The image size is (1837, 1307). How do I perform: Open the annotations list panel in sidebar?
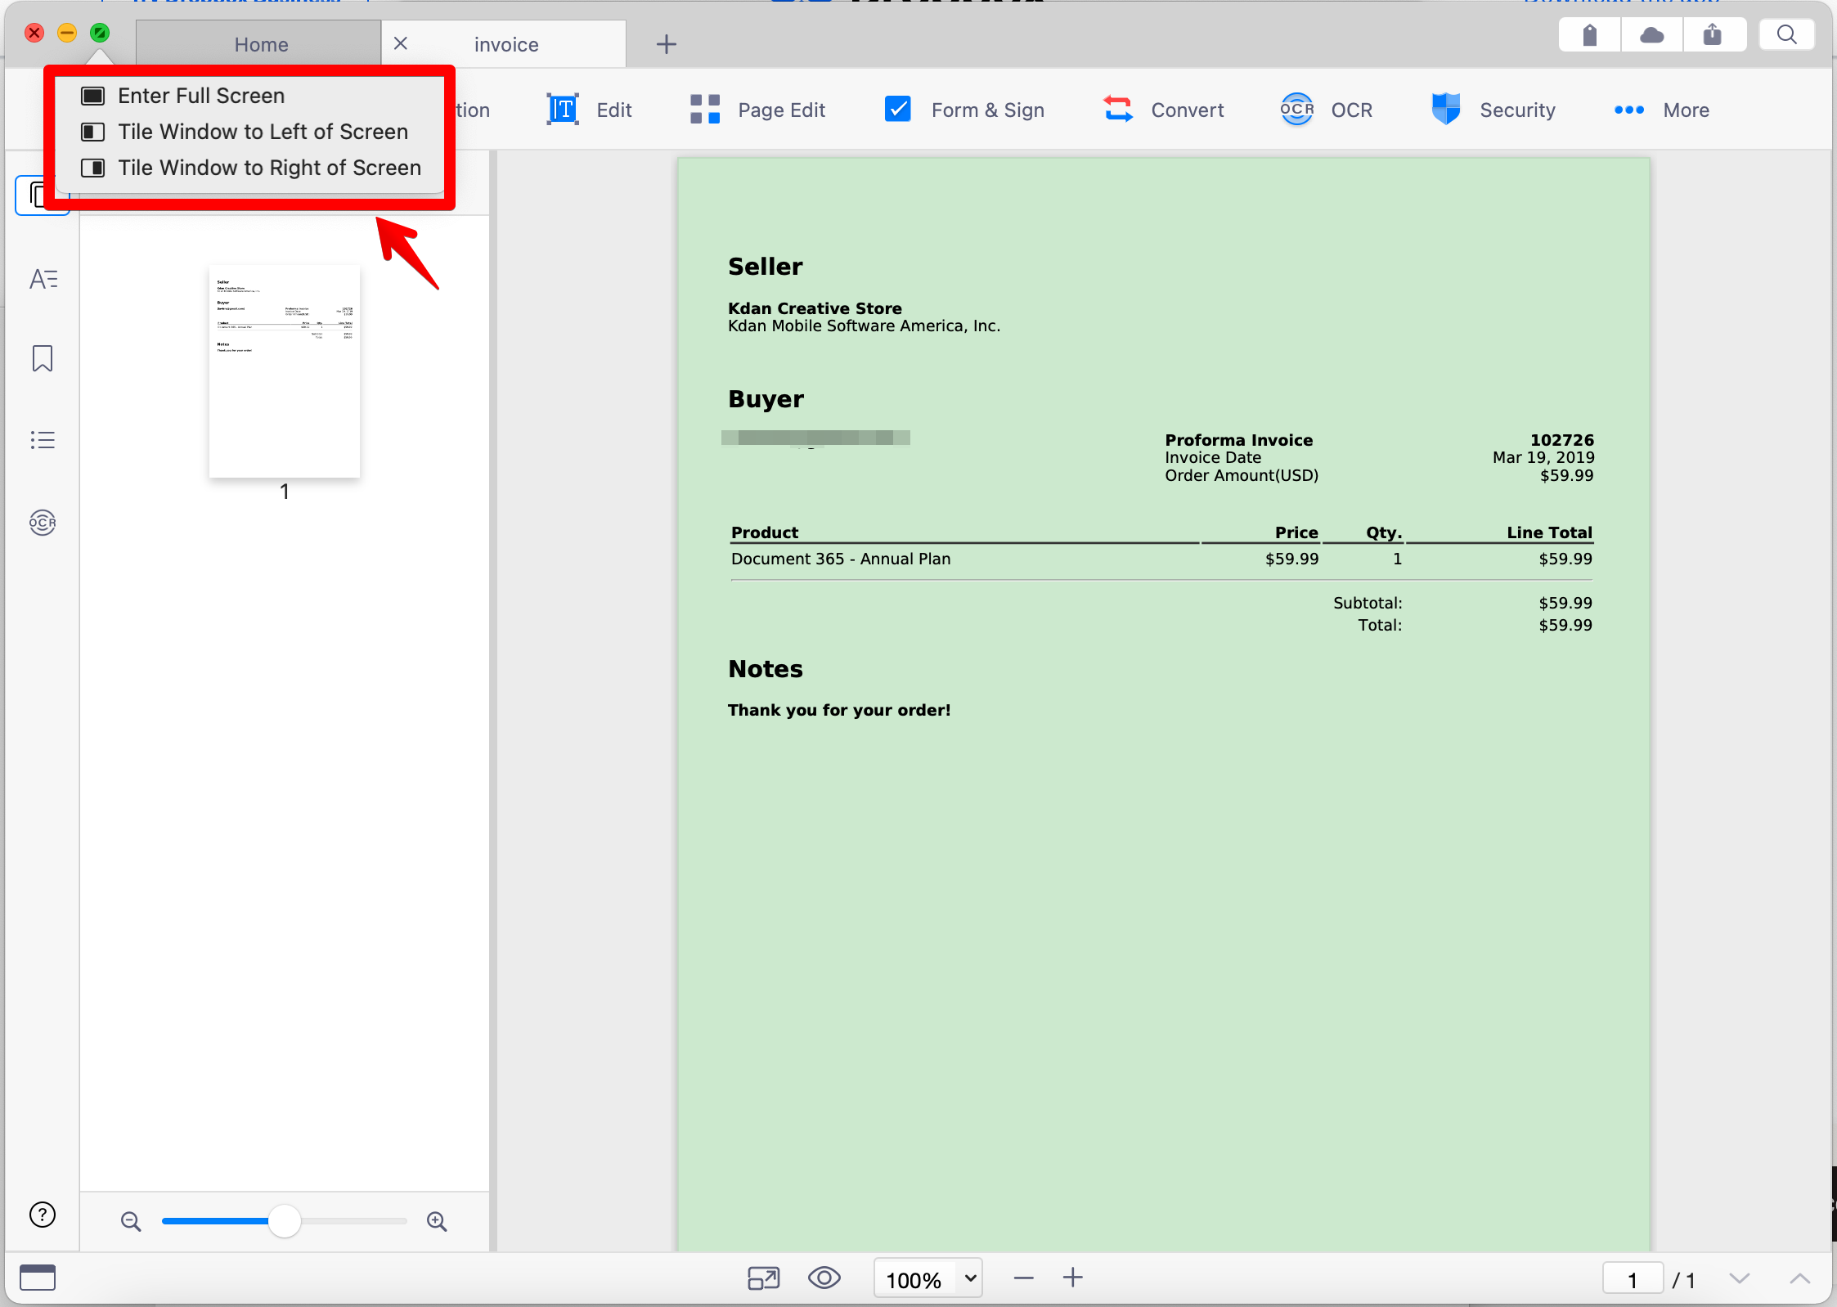pos(43,440)
